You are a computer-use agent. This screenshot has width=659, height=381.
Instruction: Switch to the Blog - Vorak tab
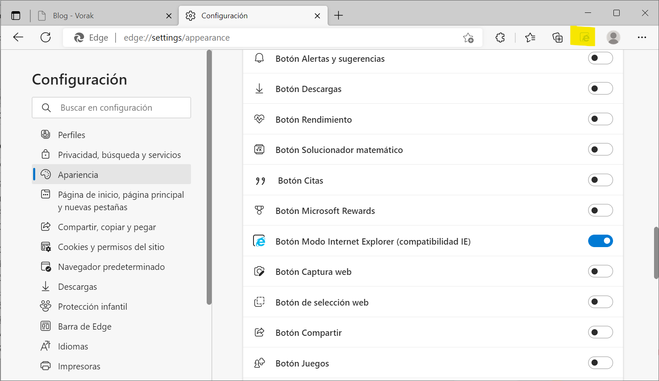click(x=104, y=16)
